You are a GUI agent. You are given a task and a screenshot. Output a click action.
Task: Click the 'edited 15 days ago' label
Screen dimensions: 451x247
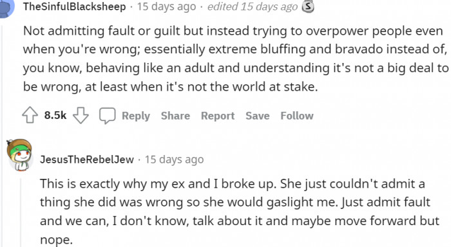coord(253,6)
